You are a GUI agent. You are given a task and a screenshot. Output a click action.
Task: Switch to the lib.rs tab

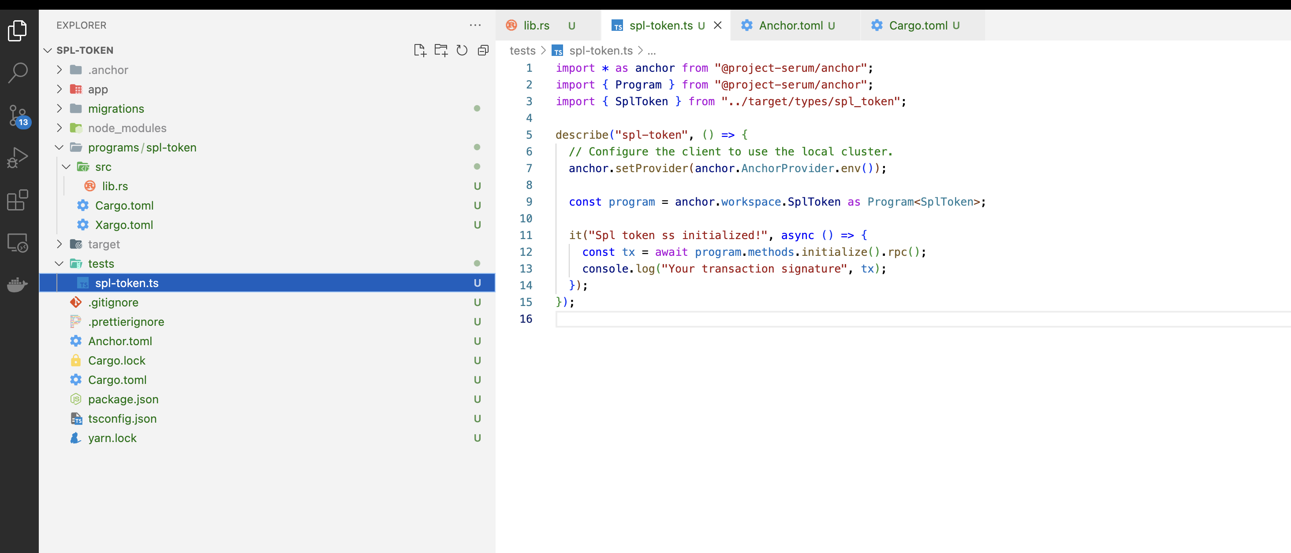point(536,26)
